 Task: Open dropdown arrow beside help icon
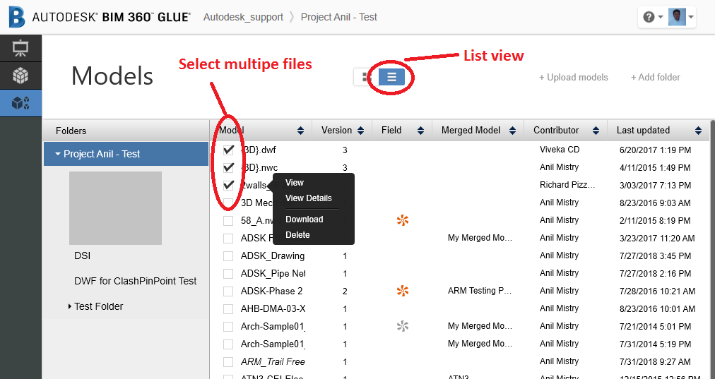tap(661, 18)
